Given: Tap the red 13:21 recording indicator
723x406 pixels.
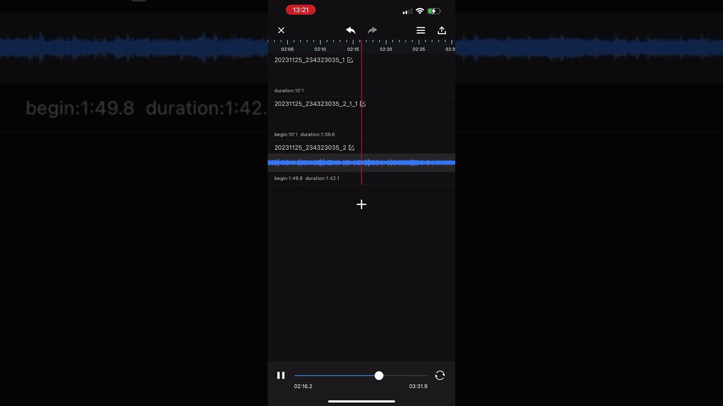Looking at the screenshot, I should coord(300,10).
